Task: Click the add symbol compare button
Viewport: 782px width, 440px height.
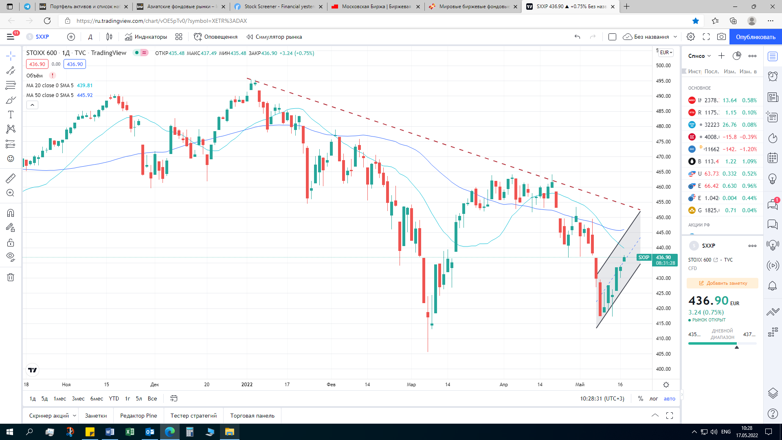Action: tap(71, 37)
